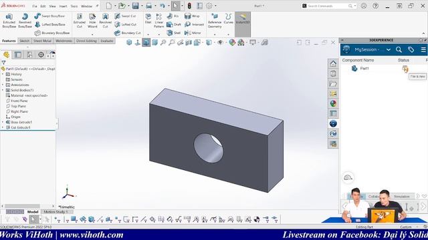
Task: Select the Revolved Boss/Base tool
Action: (25, 21)
